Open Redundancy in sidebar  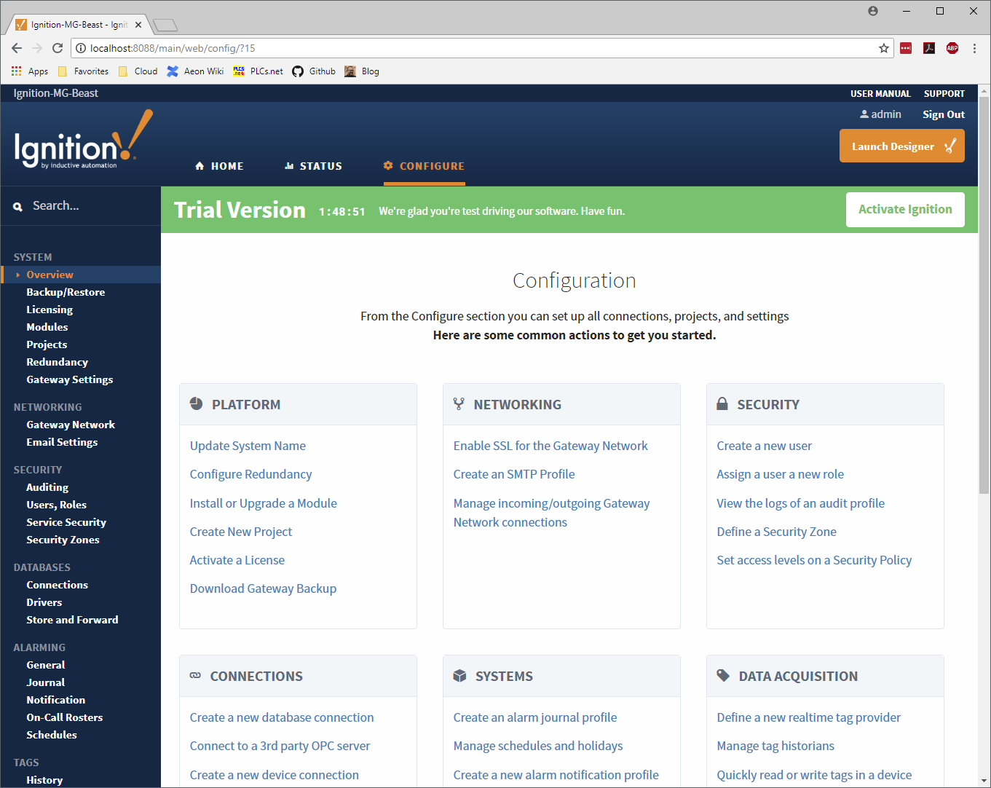click(x=58, y=362)
